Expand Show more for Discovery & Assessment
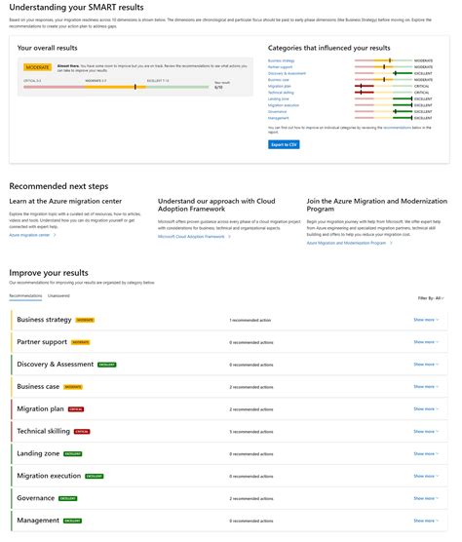 point(426,365)
